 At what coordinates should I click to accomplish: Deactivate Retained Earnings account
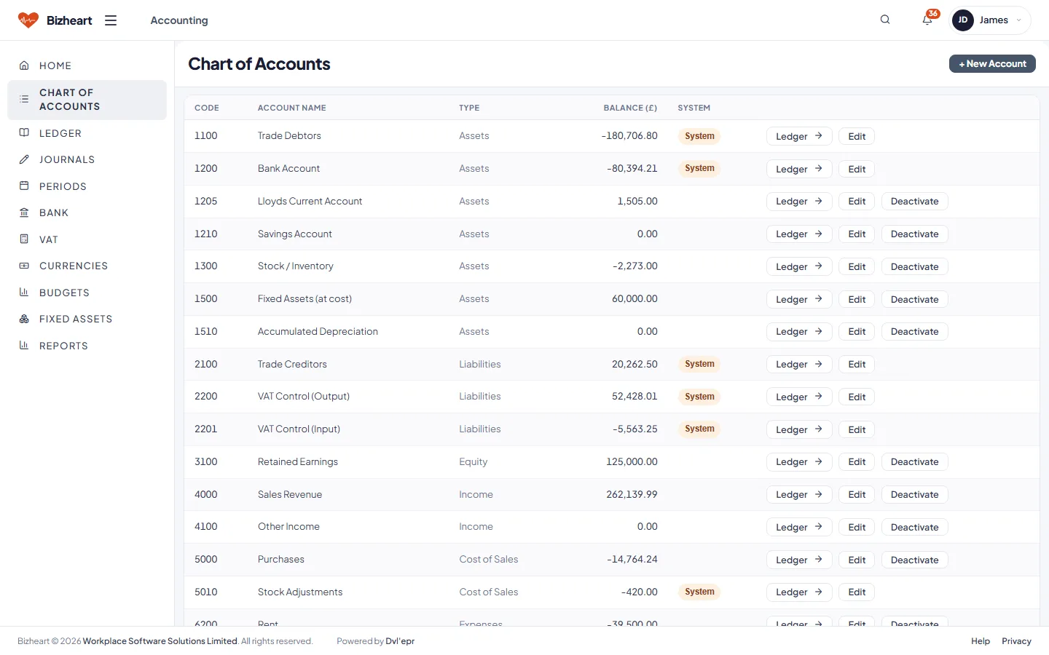tap(914, 462)
